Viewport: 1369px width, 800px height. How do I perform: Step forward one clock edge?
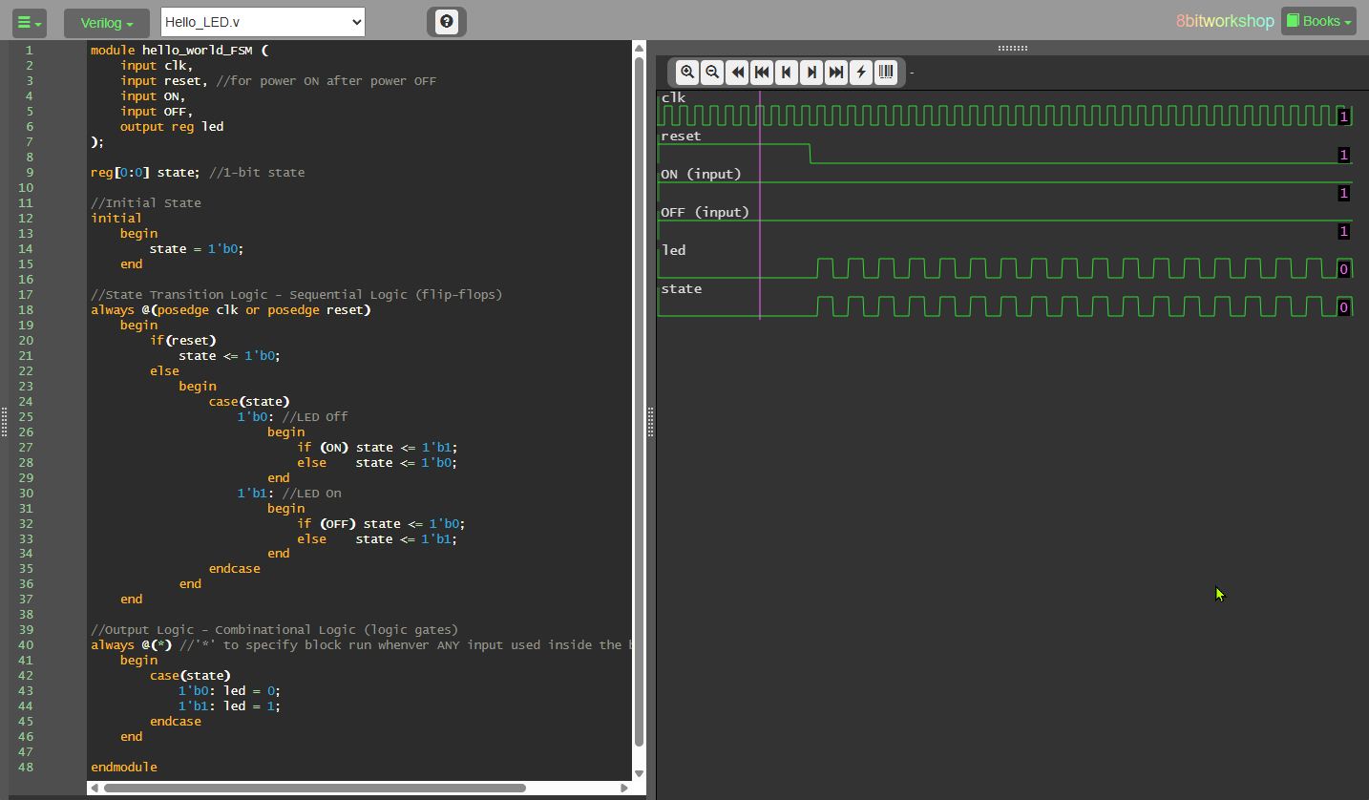[x=811, y=73]
